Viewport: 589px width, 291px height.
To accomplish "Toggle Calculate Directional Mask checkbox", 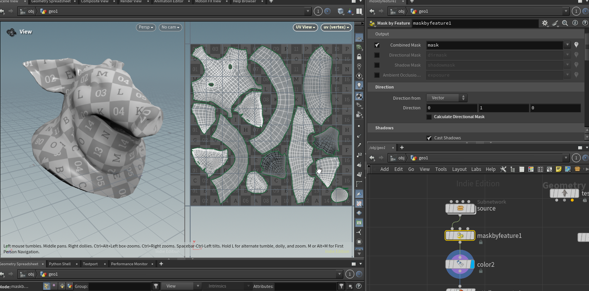I will (429, 117).
